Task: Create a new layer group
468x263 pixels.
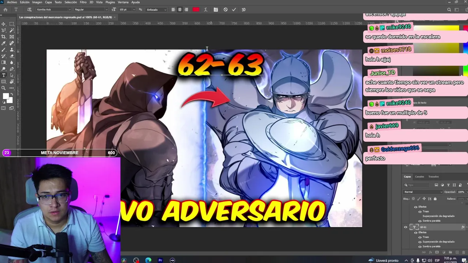Action: click(450, 252)
